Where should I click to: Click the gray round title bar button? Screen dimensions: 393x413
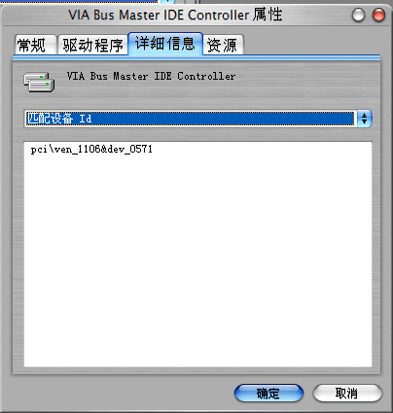358,15
